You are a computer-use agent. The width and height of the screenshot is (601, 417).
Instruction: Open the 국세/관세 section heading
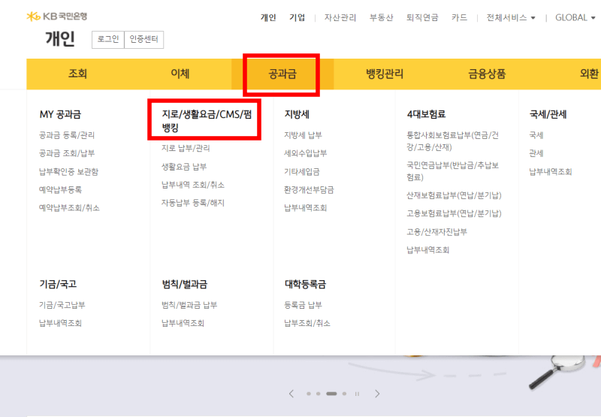click(548, 114)
